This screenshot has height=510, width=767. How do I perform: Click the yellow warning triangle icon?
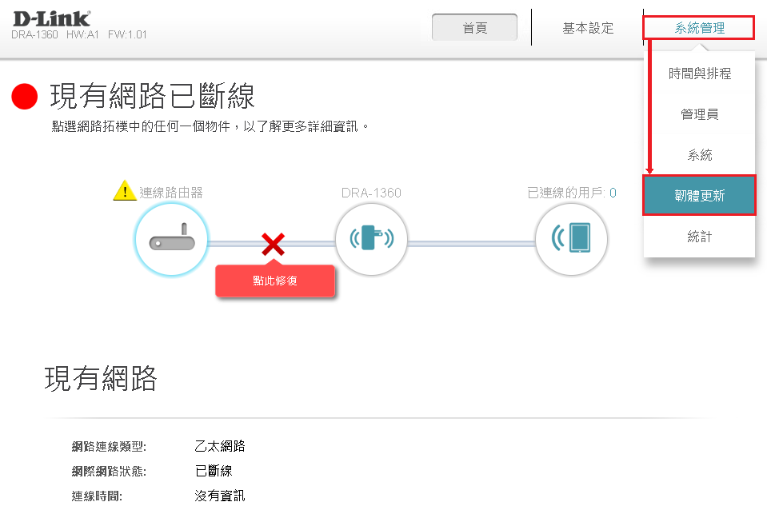pyautogui.click(x=125, y=191)
